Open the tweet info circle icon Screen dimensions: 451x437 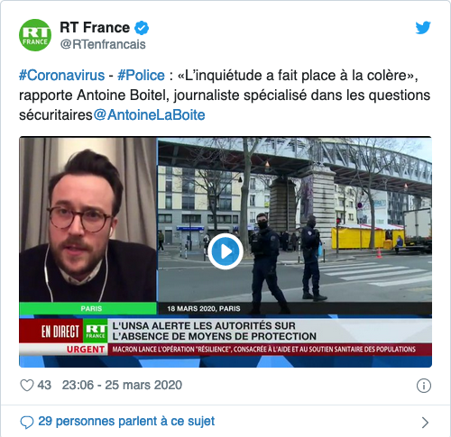click(424, 386)
